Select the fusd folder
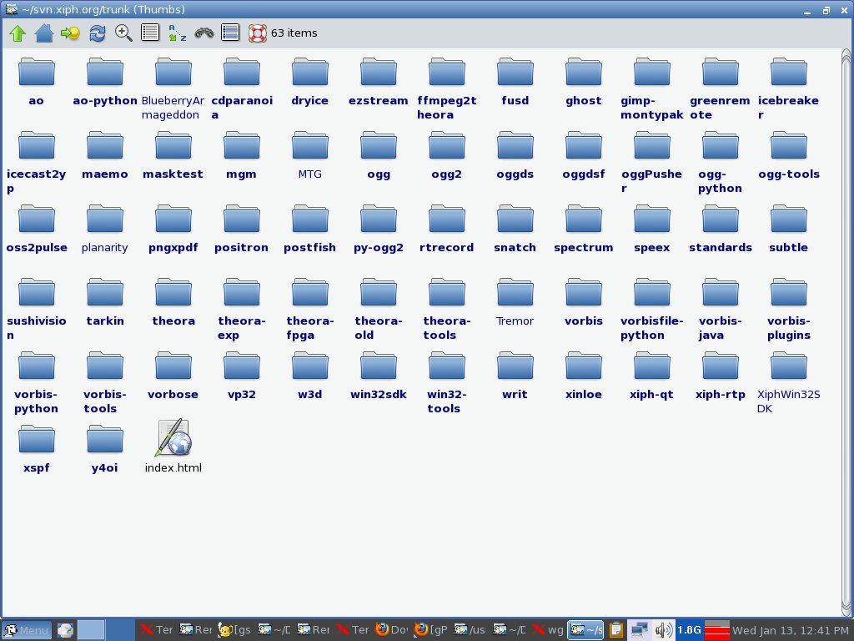Screen dimensions: 854x641 pos(515,82)
